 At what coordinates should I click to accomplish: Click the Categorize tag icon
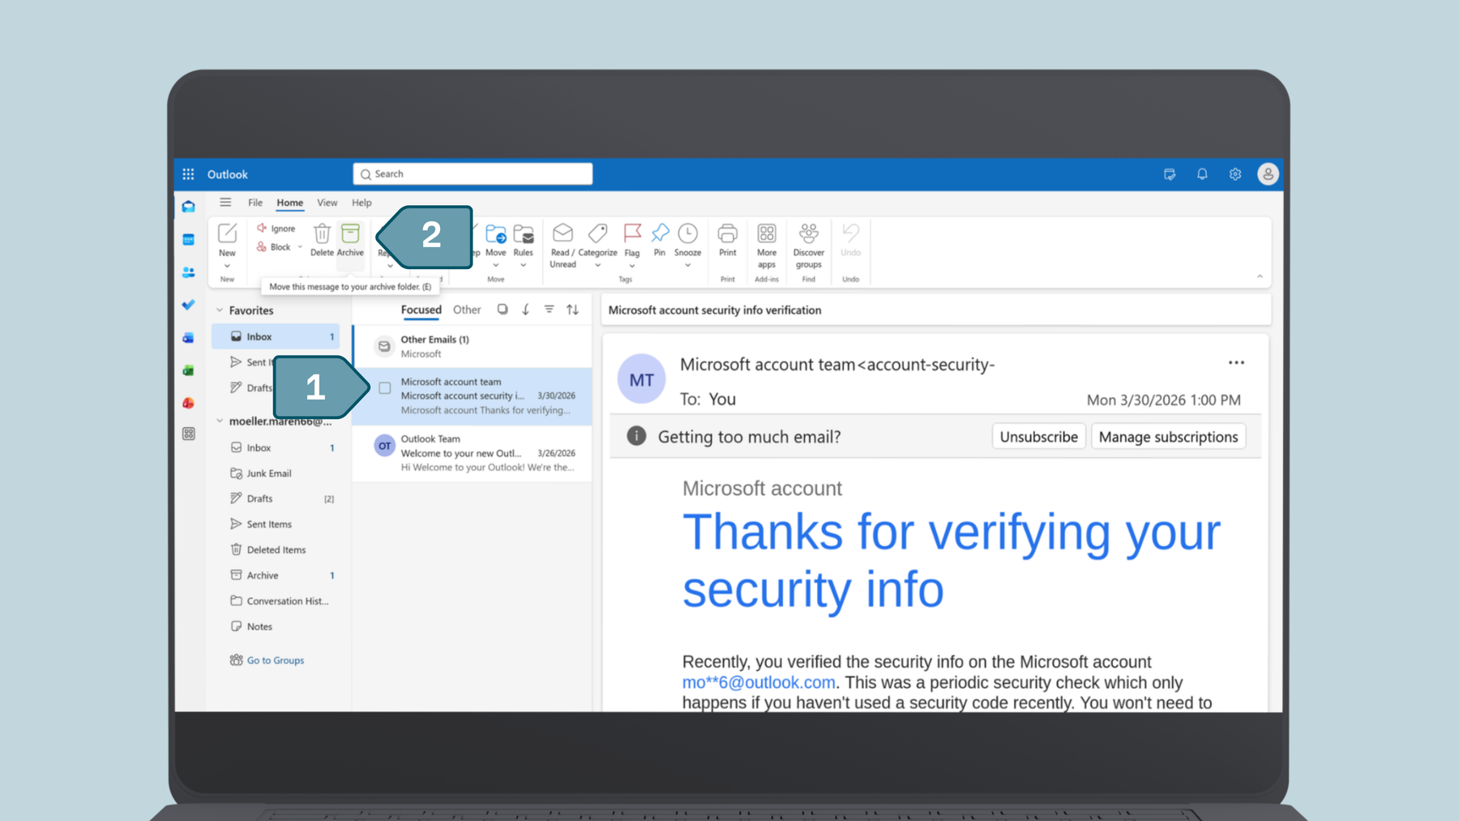point(597,233)
